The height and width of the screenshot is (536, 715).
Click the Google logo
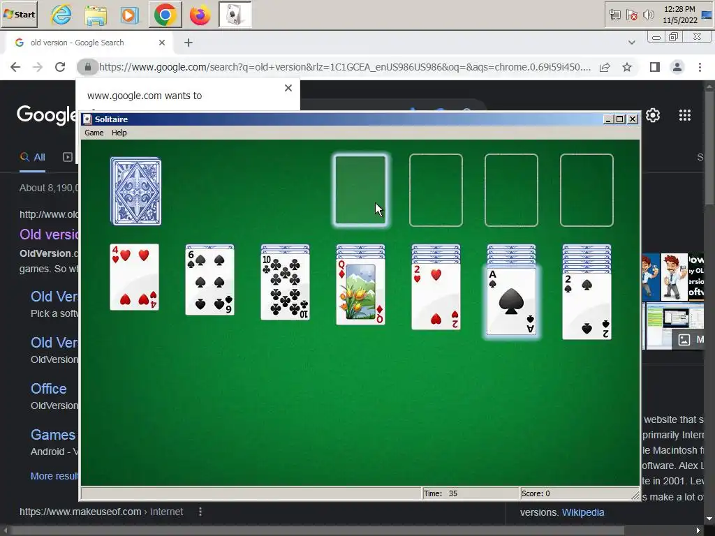tap(47, 114)
